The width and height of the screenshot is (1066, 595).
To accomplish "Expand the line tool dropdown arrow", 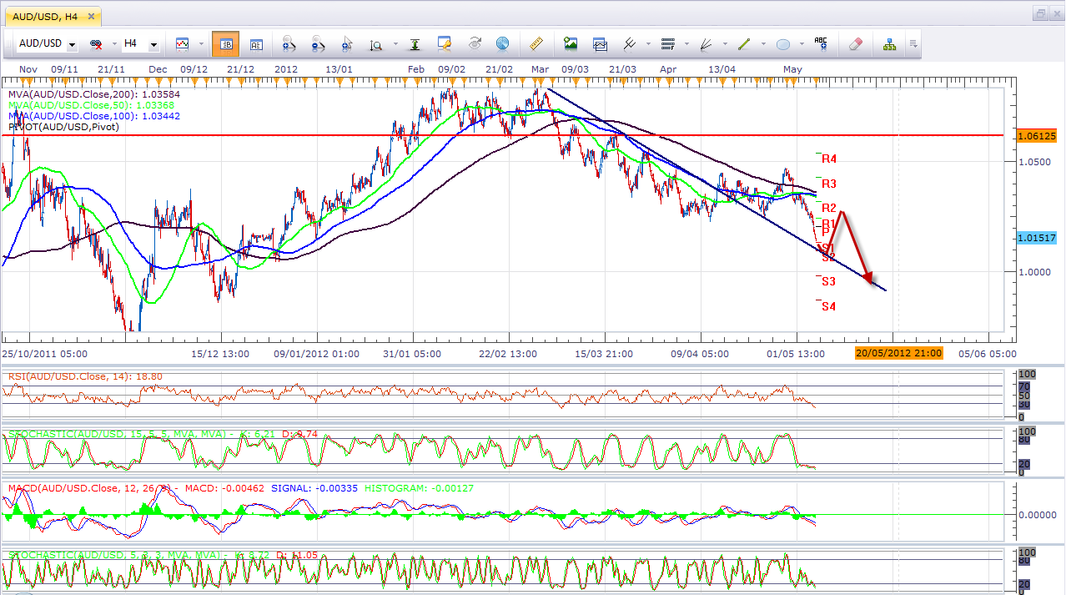I will tap(762, 44).
